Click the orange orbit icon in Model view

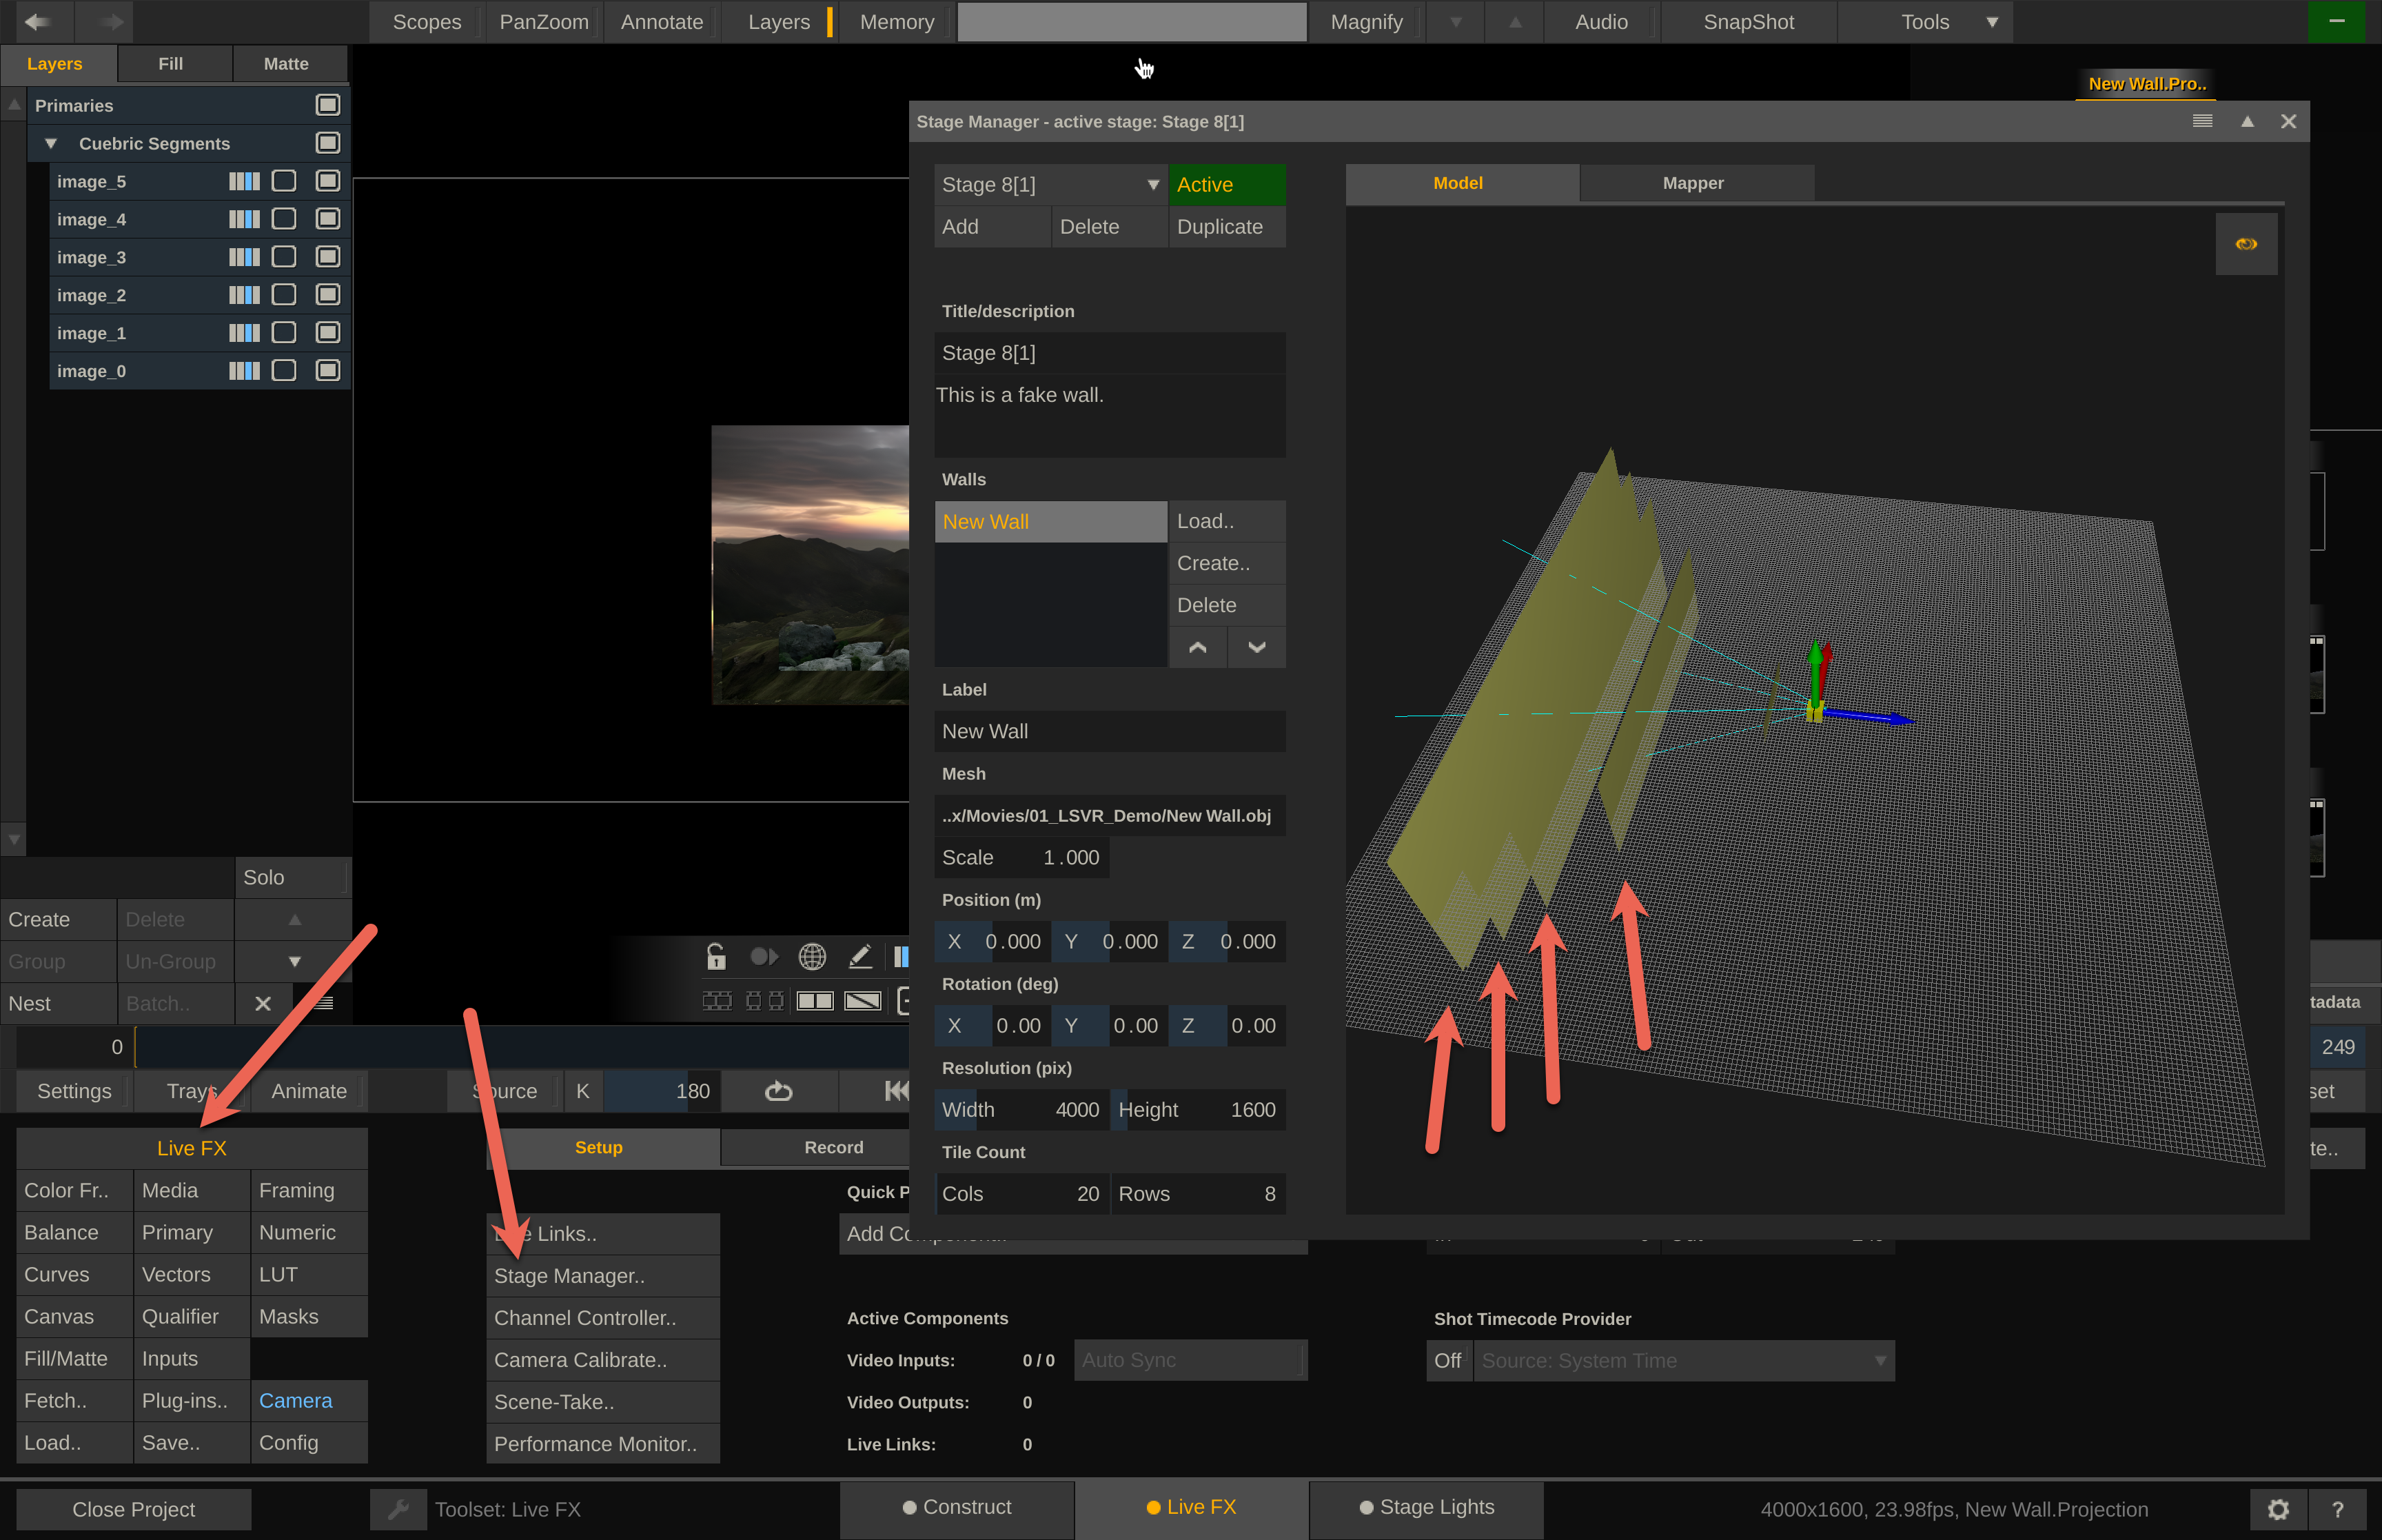coord(2245,244)
